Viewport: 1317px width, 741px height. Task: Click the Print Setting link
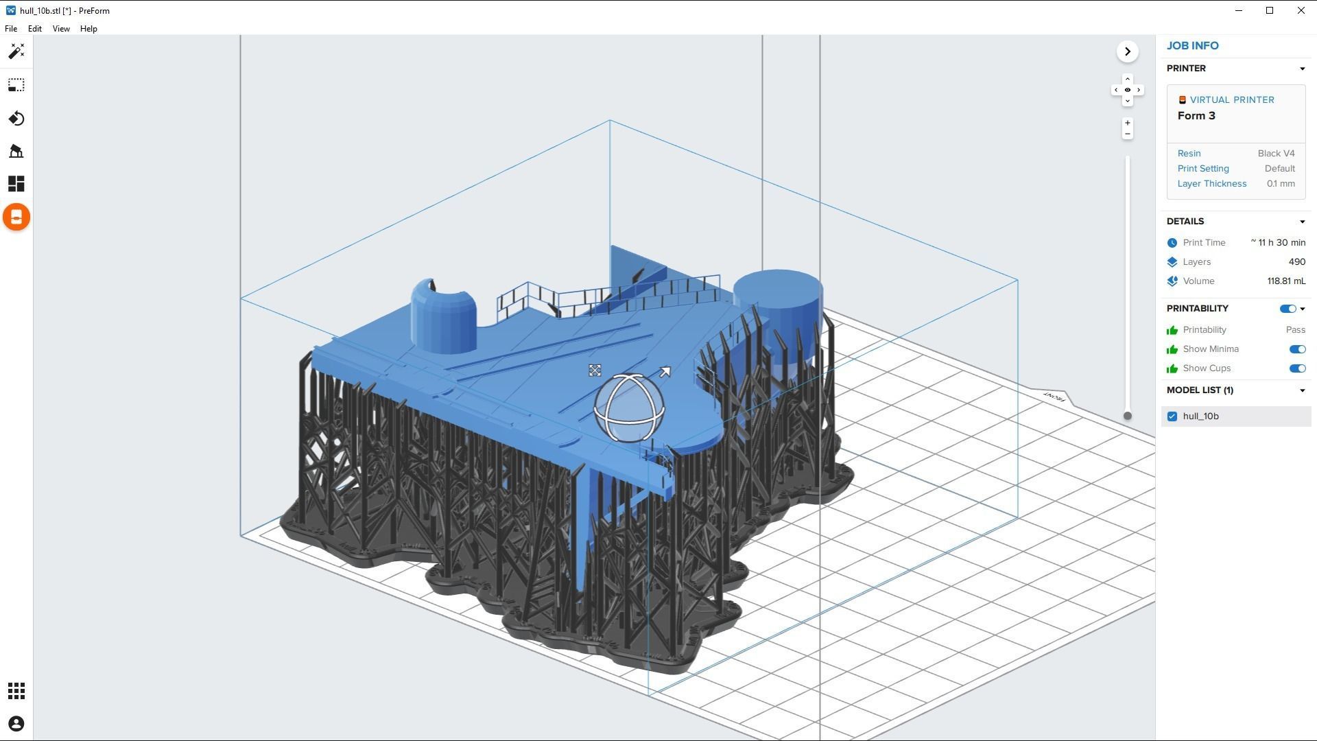tap(1203, 169)
